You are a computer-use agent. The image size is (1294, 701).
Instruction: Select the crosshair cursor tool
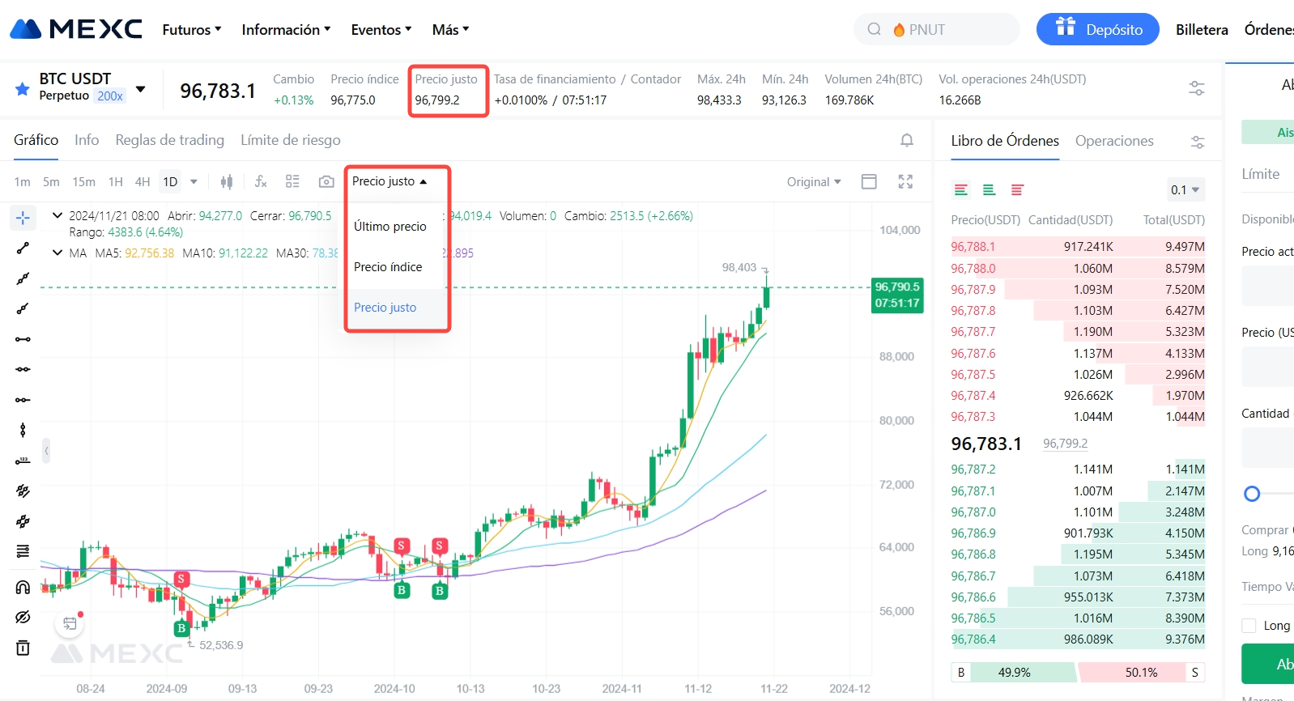(23, 218)
